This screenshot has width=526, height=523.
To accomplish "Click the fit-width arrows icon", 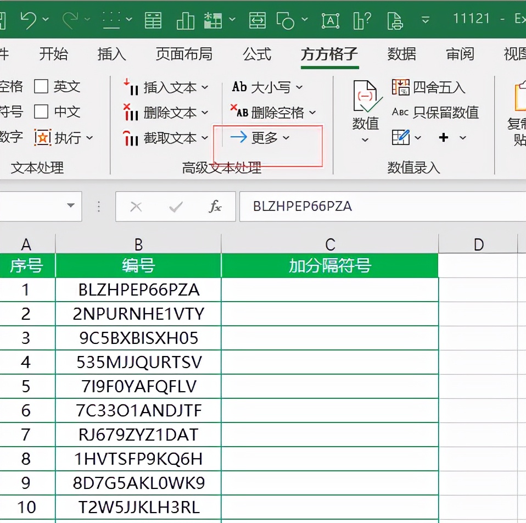I will (x=258, y=20).
